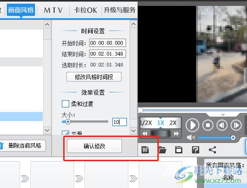Step to the previous frame
Screen dimensions: 247x188
point(222,125)
